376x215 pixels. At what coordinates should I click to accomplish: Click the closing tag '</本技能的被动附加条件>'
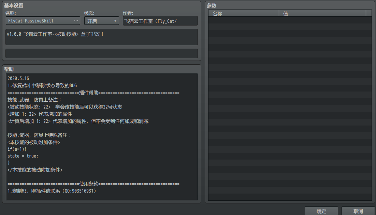tap(35, 170)
